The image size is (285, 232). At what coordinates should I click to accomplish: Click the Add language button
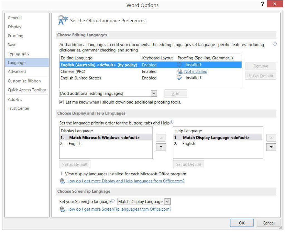pyautogui.click(x=175, y=93)
